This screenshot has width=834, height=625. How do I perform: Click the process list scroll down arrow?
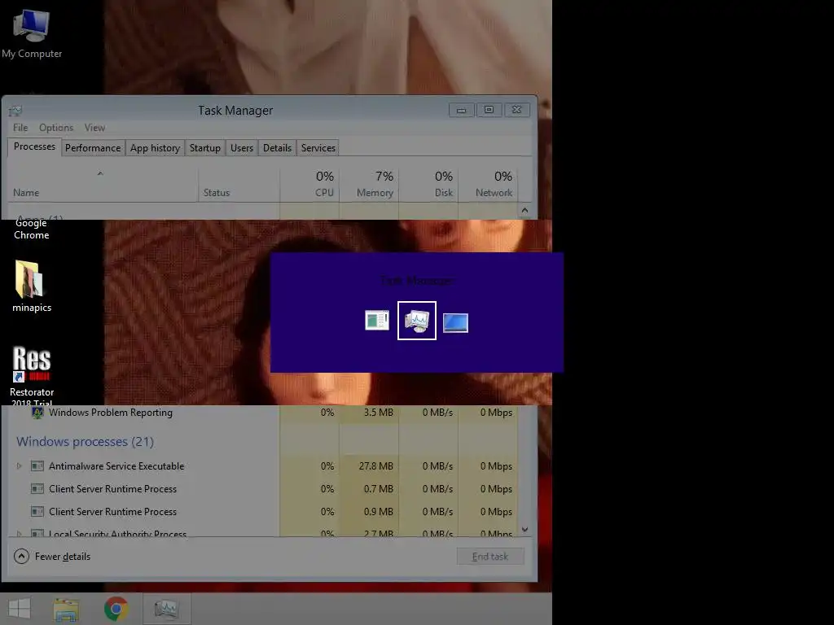tap(525, 529)
